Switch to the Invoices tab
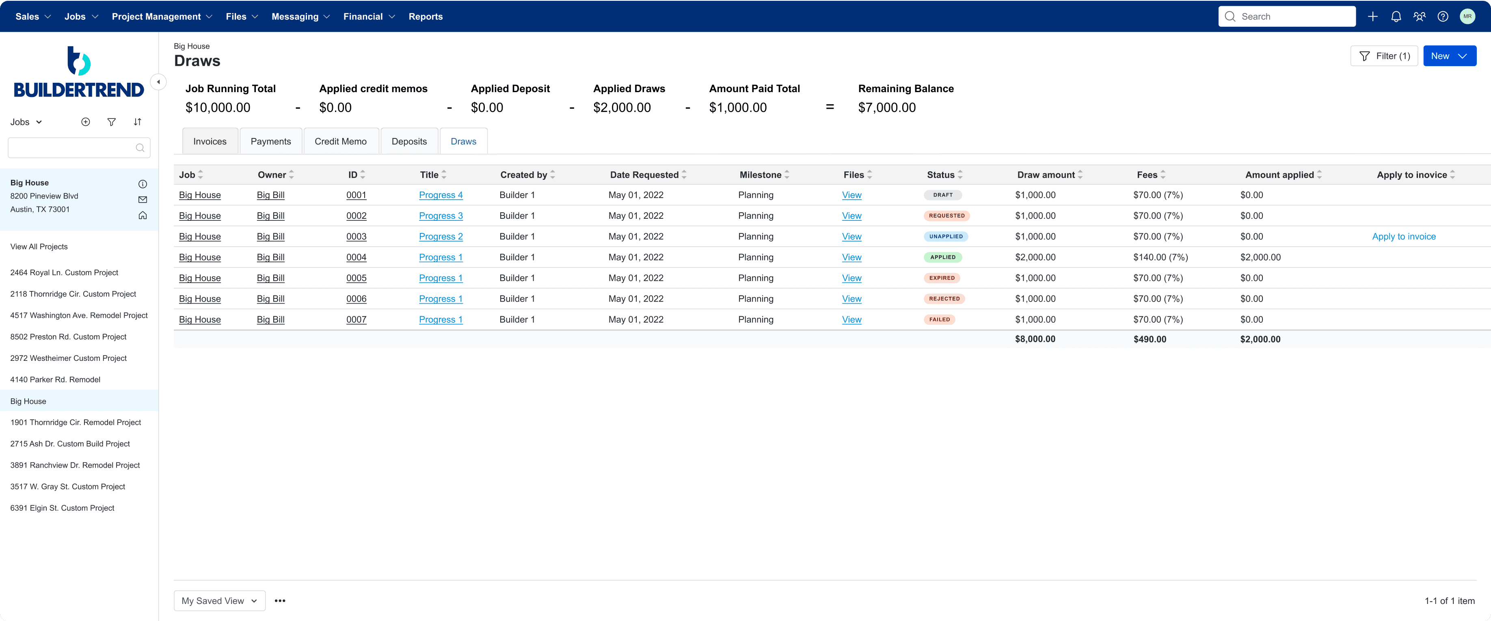The height and width of the screenshot is (621, 1491). (x=210, y=141)
